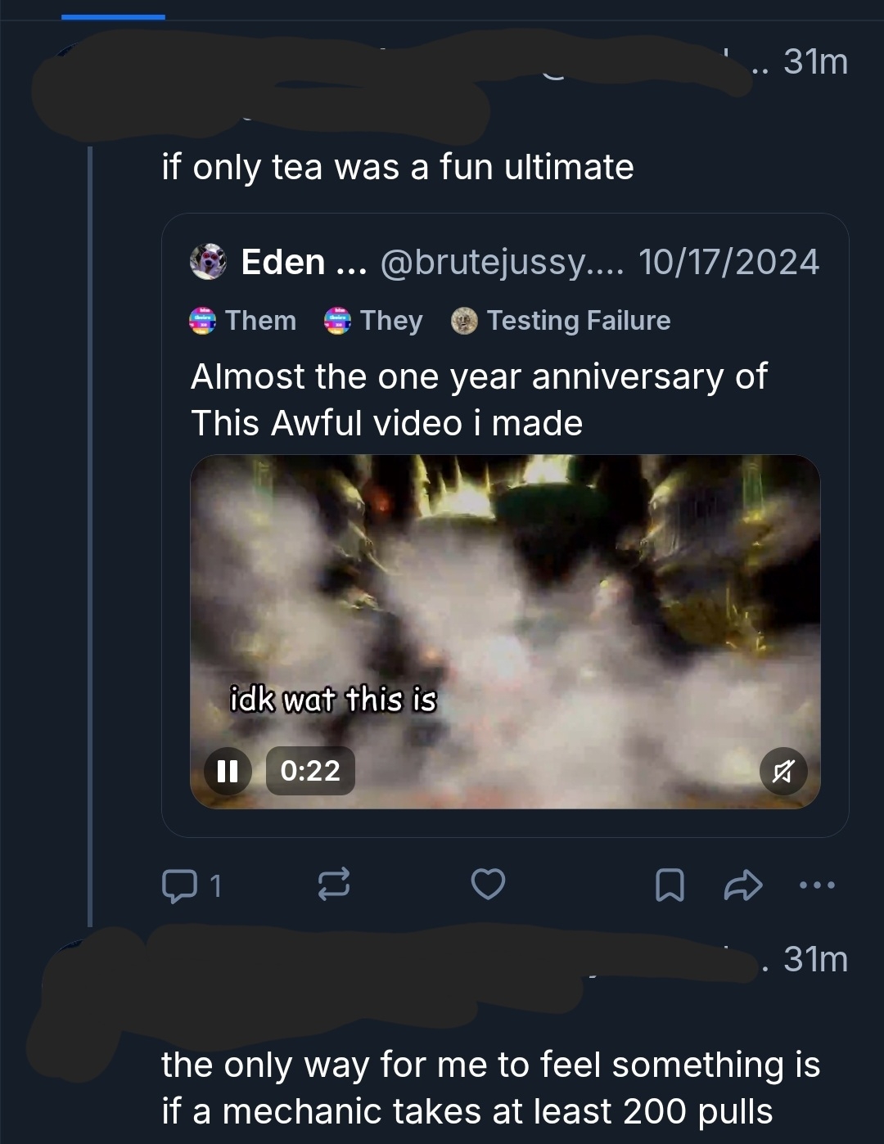Share the post using the arrow icon
884x1144 pixels.
[x=743, y=885]
